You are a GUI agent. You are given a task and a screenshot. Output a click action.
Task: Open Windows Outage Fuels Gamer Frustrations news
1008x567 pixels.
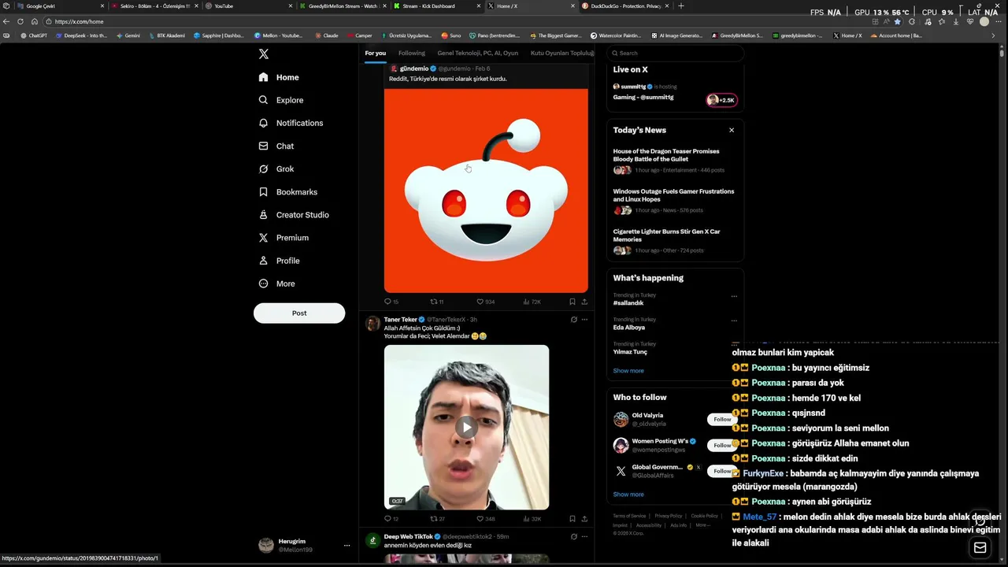pos(675,201)
